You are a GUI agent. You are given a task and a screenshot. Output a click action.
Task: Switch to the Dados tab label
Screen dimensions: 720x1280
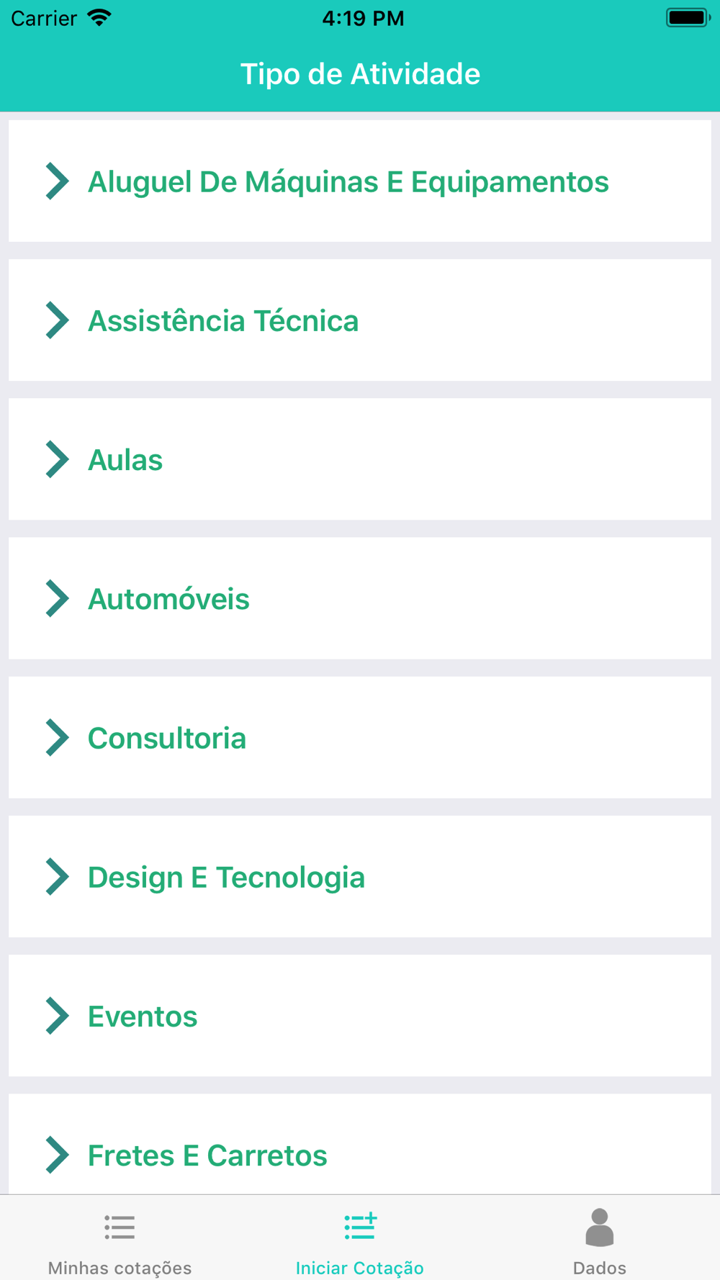[x=600, y=1268]
